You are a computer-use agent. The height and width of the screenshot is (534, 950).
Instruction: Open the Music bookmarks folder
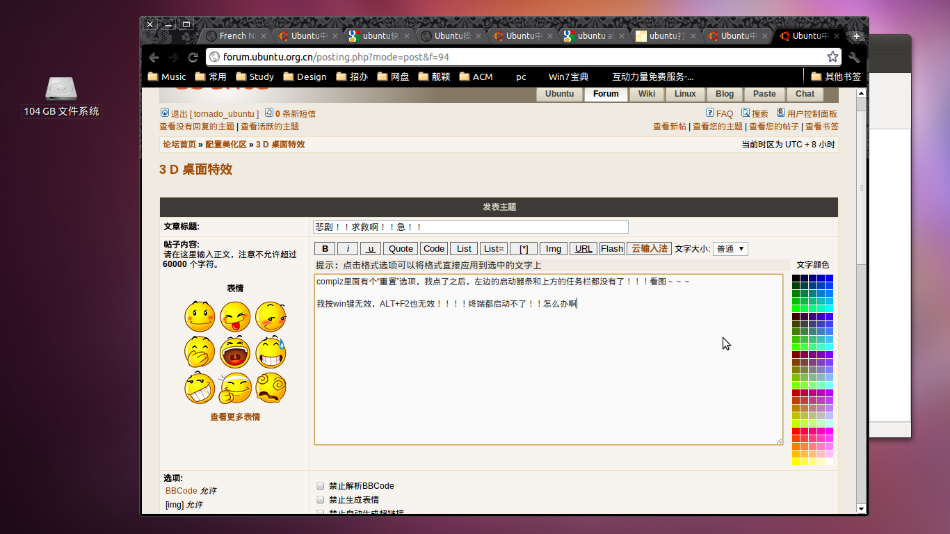tap(167, 76)
